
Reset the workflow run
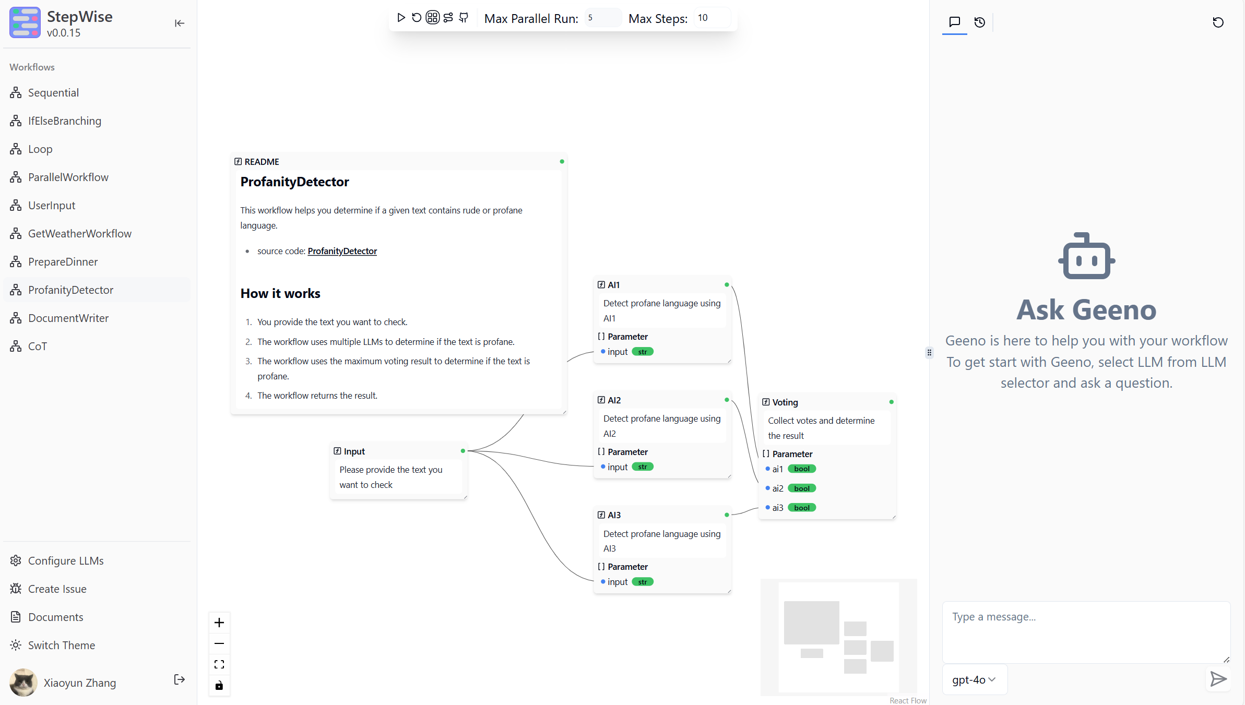click(x=416, y=18)
